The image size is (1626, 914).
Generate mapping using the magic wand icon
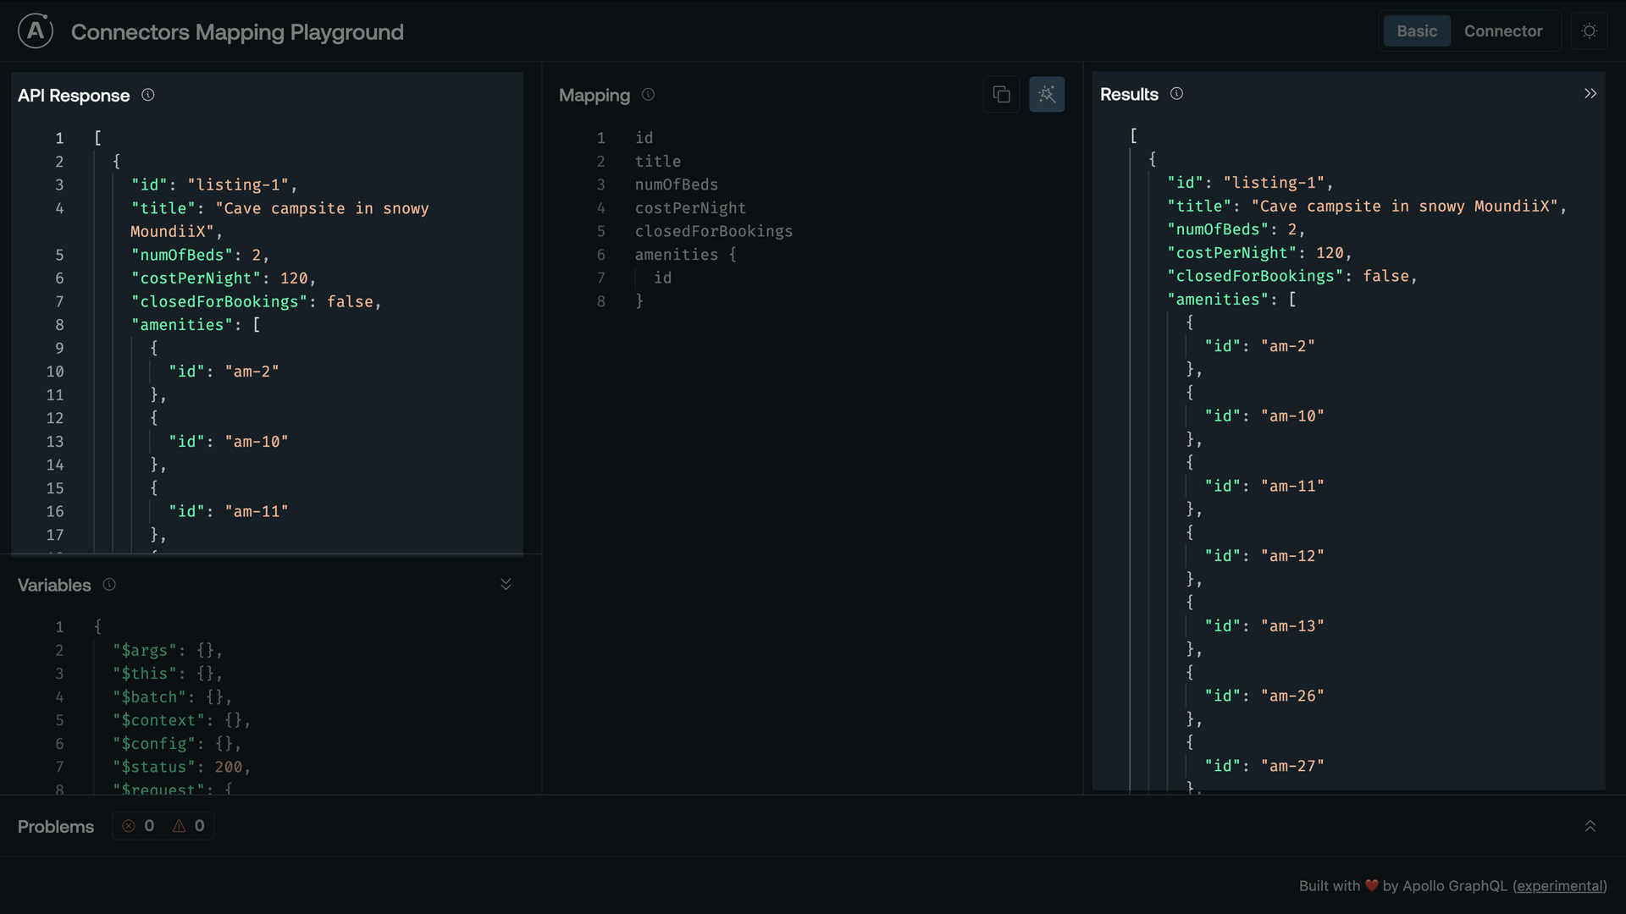point(1047,94)
